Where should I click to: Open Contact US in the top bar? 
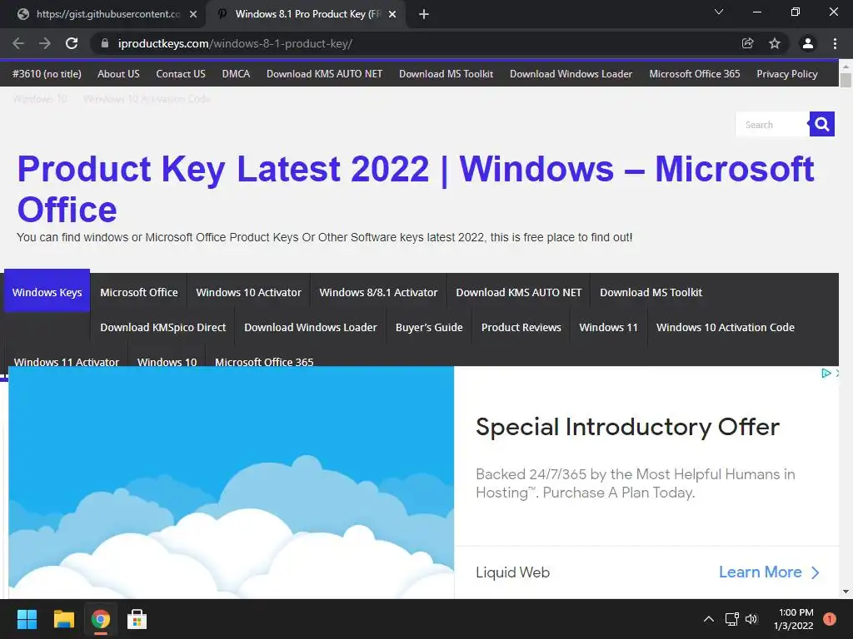coord(181,74)
